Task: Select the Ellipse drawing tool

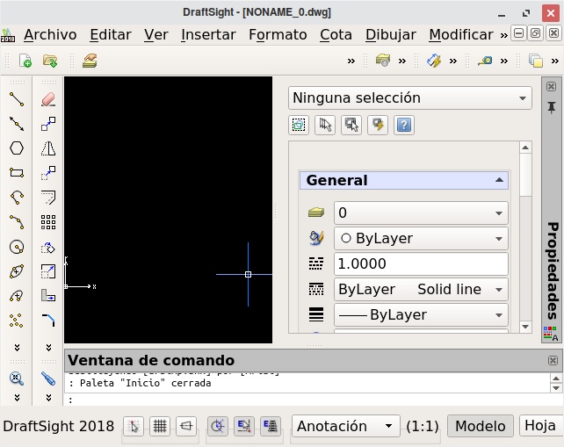Action: tap(17, 271)
